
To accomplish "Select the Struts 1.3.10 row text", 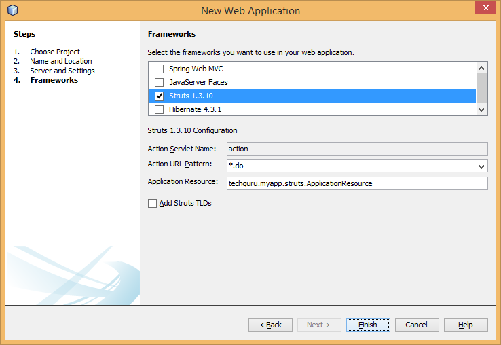I will coord(191,96).
